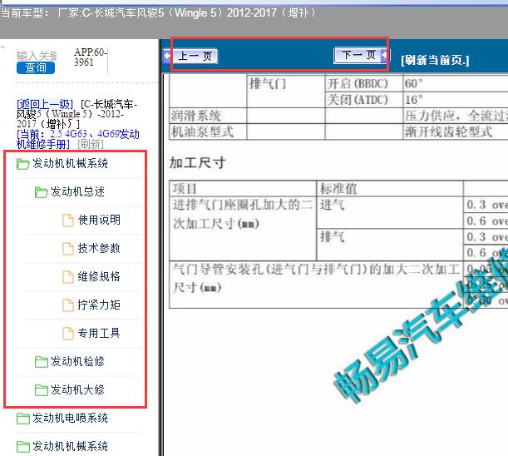The width and height of the screenshot is (508, 456).
Task: Click the APP.60-3961 version text
Action: (x=91, y=57)
